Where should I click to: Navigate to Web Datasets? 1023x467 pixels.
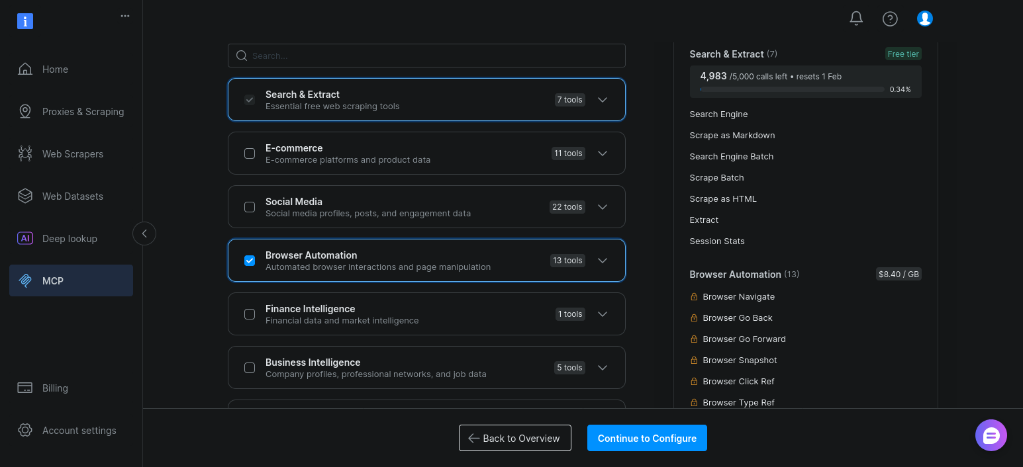pyautogui.click(x=73, y=196)
